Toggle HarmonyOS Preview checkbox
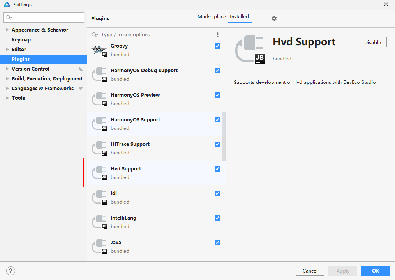This screenshot has height=280, width=395. point(217,95)
